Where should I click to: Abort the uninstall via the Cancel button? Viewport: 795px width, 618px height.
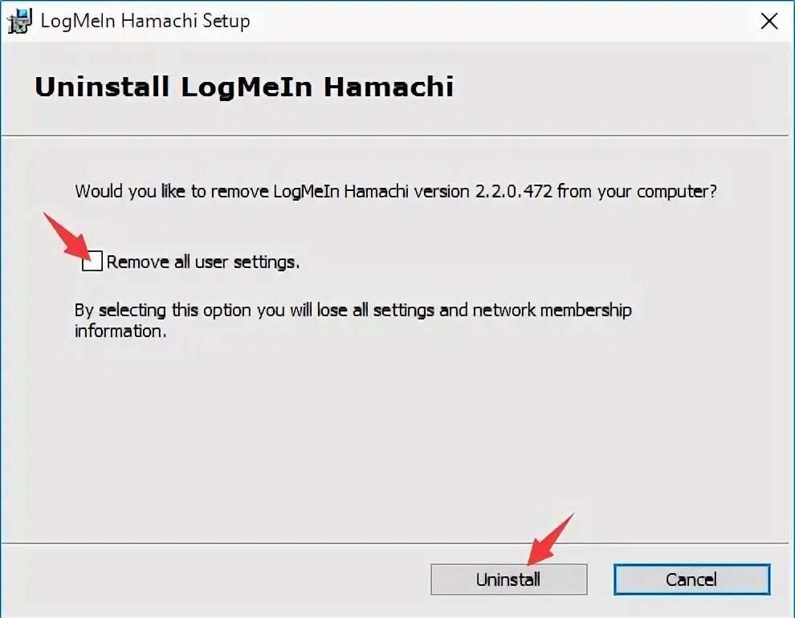(x=691, y=579)
